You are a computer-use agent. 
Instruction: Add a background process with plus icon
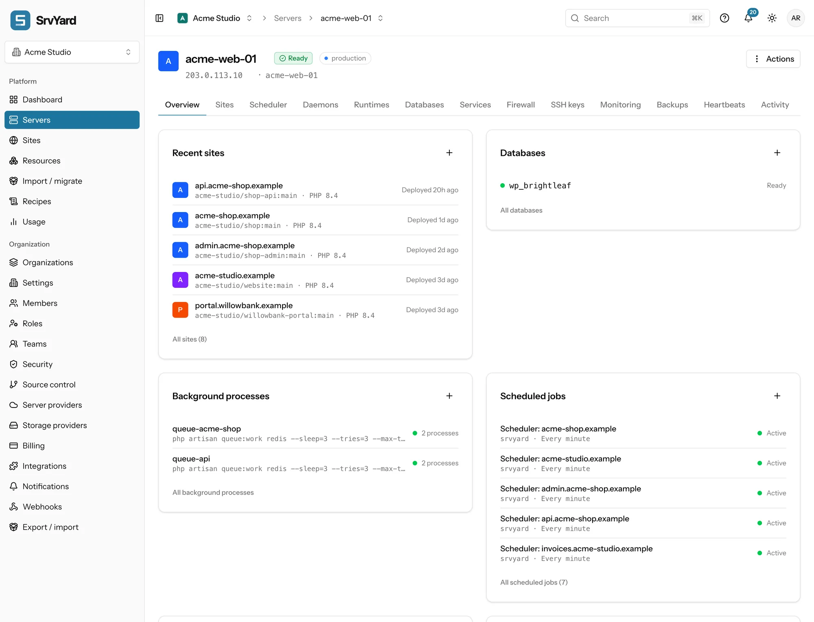click(449, 396)
